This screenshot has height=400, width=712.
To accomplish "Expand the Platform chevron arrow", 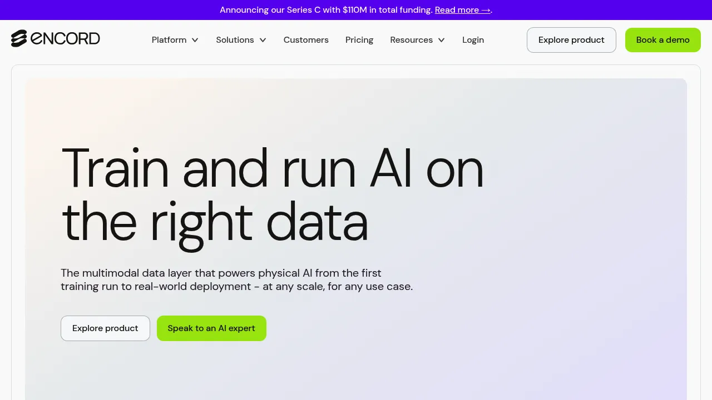I will click(x=195, y=40).
